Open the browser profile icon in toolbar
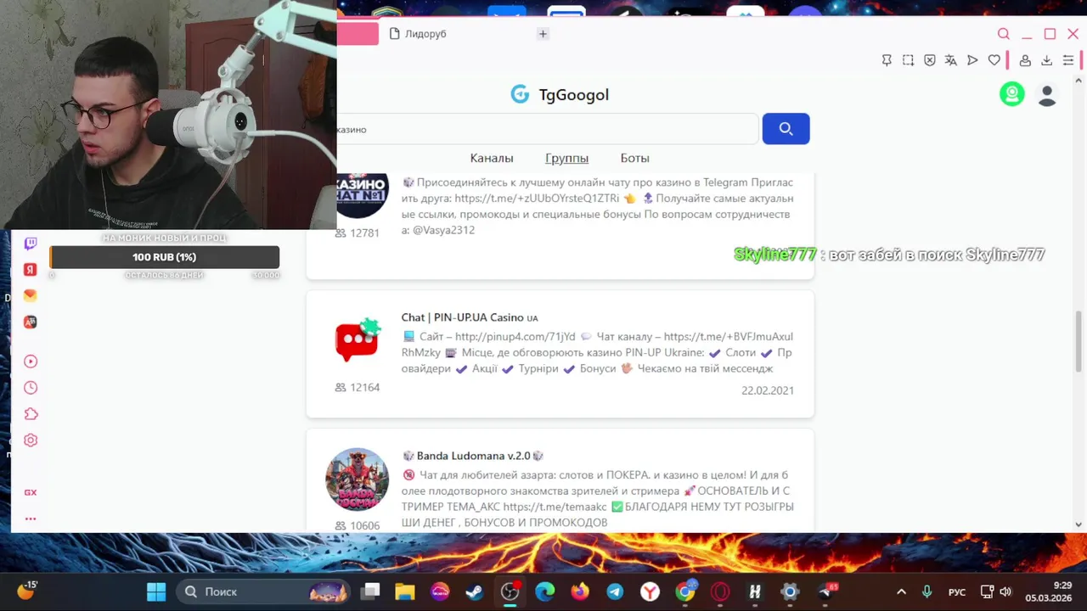This screenshot has width=1087, height=611. click(1025, 60)
